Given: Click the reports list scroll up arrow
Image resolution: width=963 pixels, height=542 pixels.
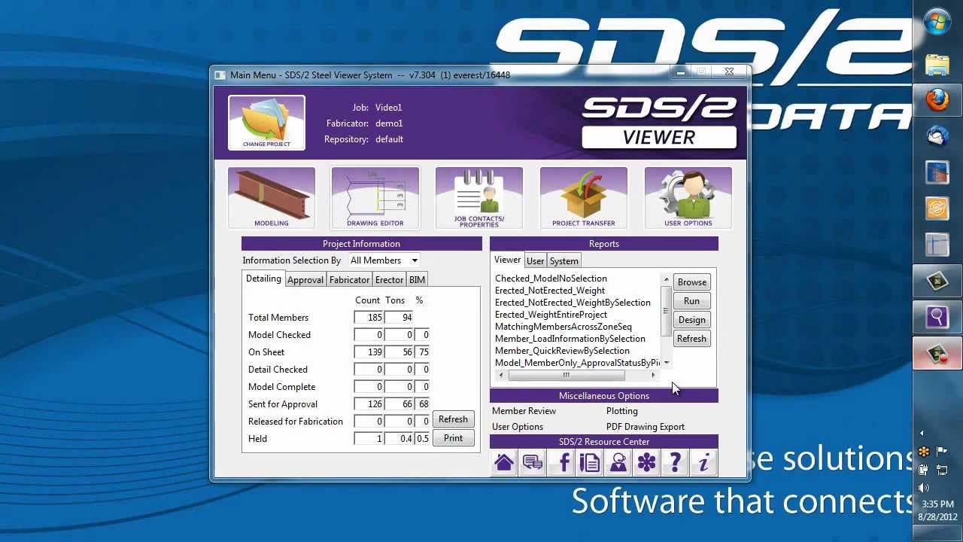Looking at the screenshot, I should tap(666, 279).
